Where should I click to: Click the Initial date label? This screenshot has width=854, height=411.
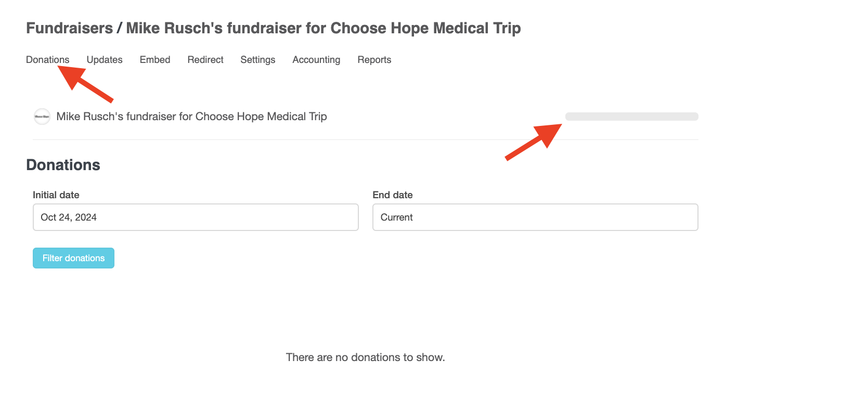click(x=56, y=195)
